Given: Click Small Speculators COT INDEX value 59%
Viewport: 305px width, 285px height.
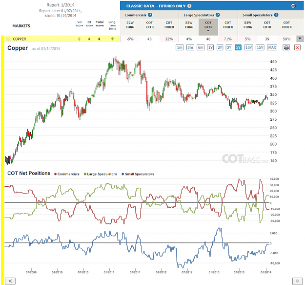Looking at the screenshot, I should point(286,39).
